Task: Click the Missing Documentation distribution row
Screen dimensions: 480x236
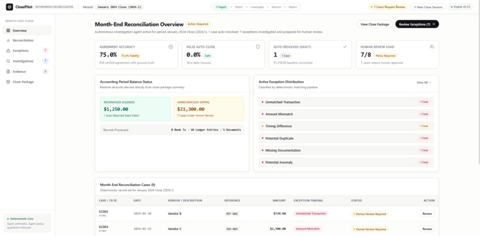Action: [x=346, y=151]
